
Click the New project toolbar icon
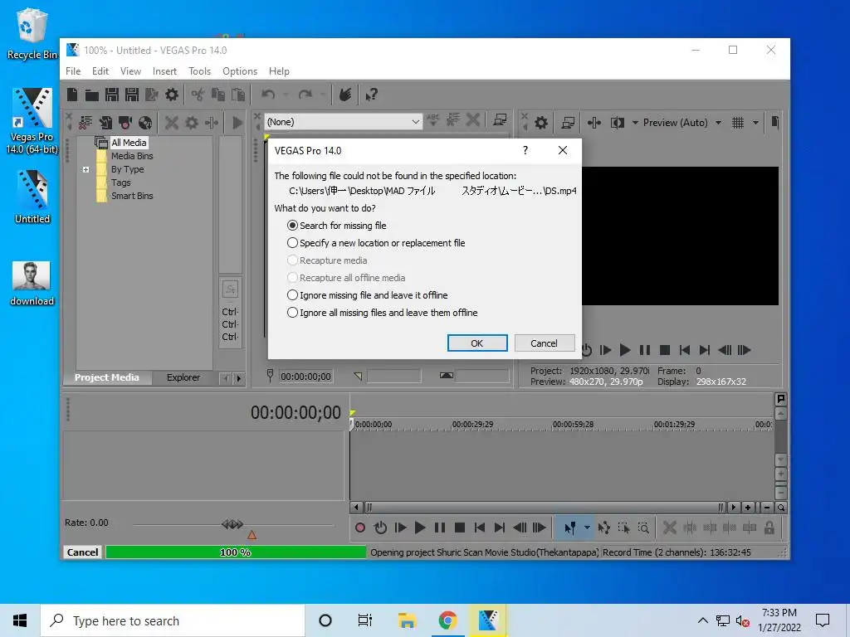coord(72,95)
